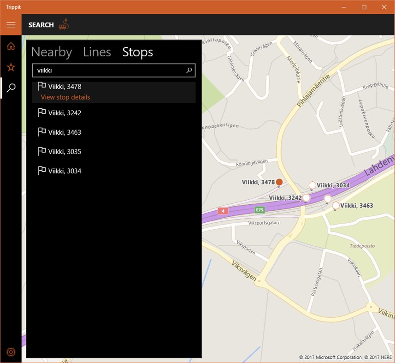
Task: Click the magnifier inside the search box
Action: [189, 70]
